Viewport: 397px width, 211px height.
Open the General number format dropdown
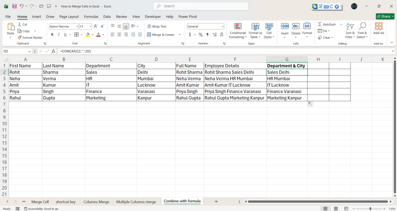pos(223,26)
